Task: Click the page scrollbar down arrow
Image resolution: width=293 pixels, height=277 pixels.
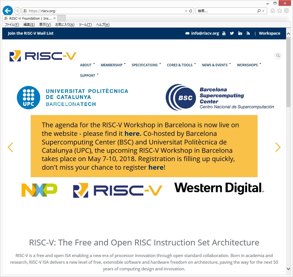Action: (288, 269)
